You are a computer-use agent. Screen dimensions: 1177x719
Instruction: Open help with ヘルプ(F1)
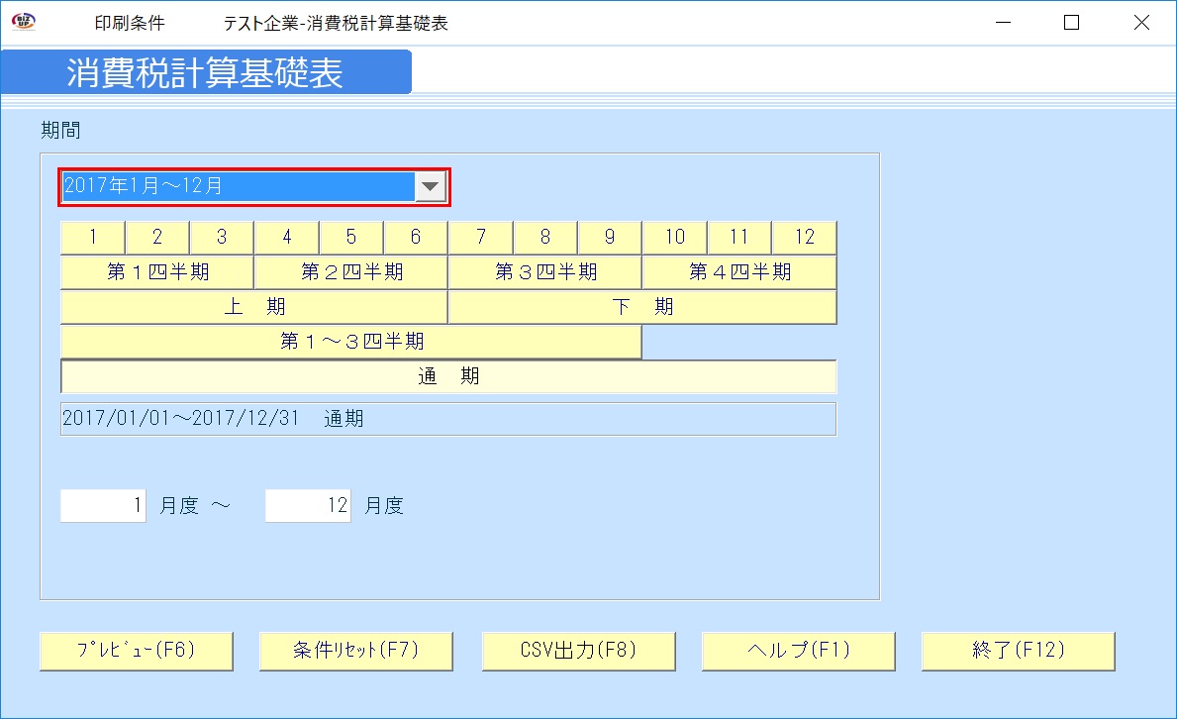click(797, 651)
